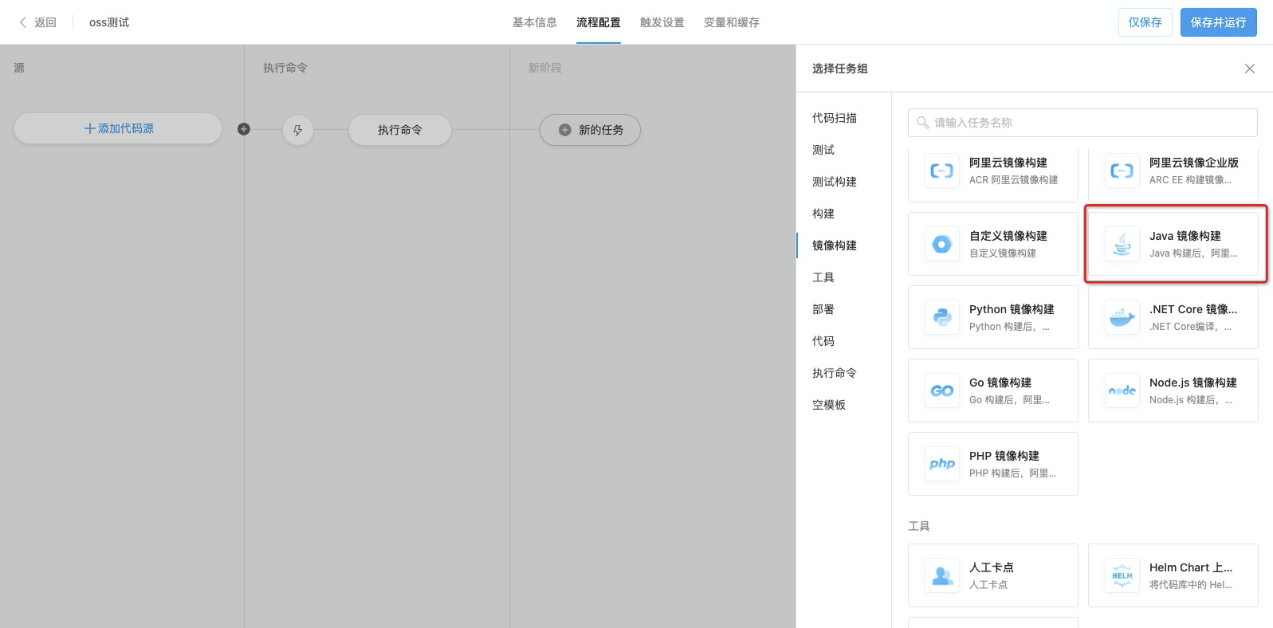Click the 人工卡点 person icon

(942, 575)
